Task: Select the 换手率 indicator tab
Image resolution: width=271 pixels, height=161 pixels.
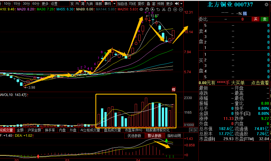Action: (50, 130)
